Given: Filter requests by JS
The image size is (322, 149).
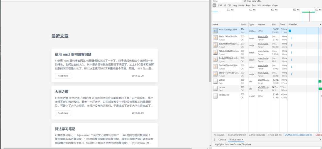Looking at the screenshot, I should tap(225, 5).
